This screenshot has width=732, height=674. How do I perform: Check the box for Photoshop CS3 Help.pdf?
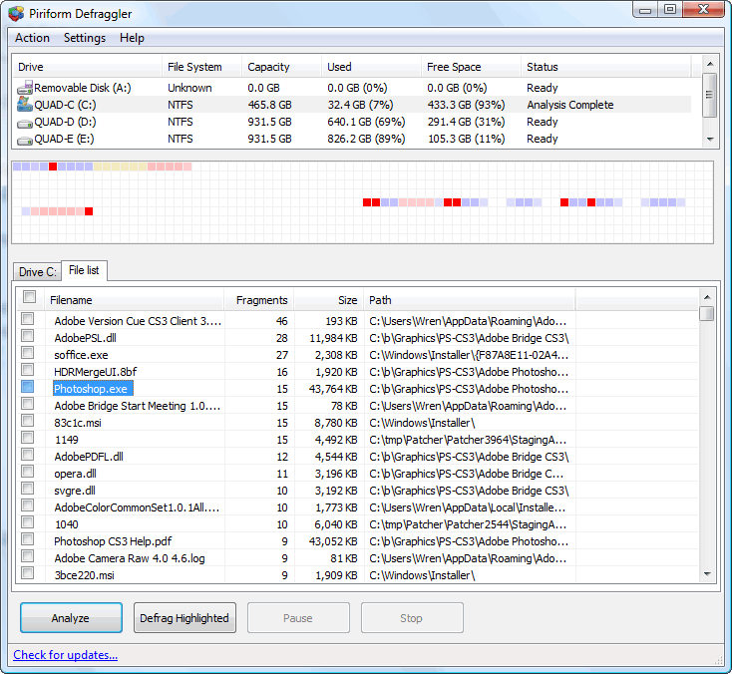(x=28, y=539)
